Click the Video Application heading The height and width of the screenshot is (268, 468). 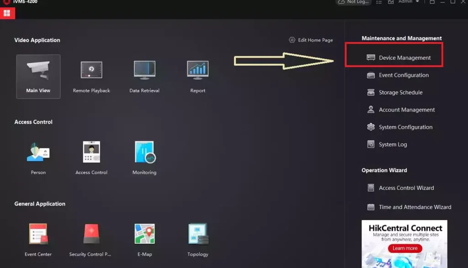pyautogui.click(x=37, y=40)
